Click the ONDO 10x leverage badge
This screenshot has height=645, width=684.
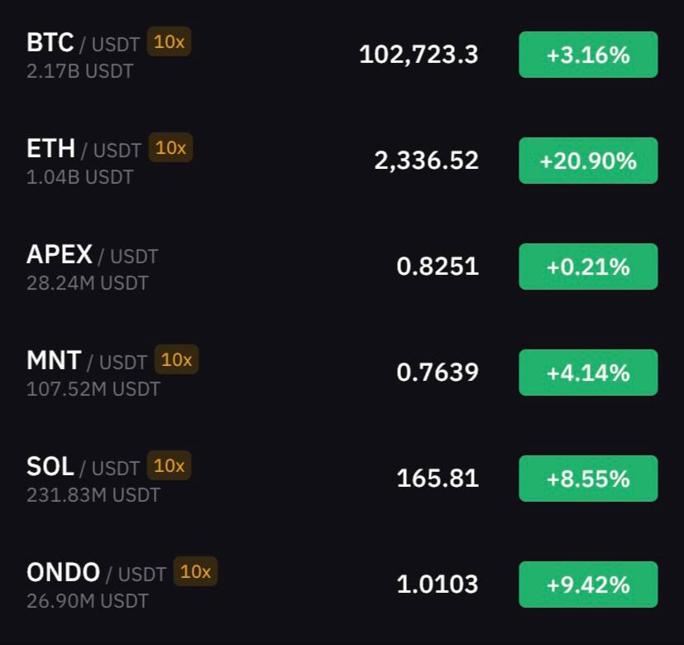click(195, 571)
